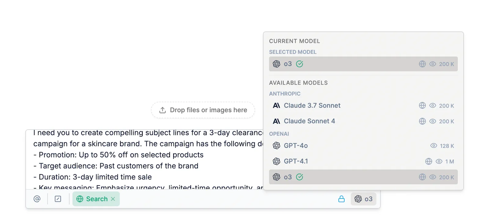Image resolution: width=489 pixels, height=216 pixels.
Task: Click the SELECTED MODEL label
Action: 293,52
